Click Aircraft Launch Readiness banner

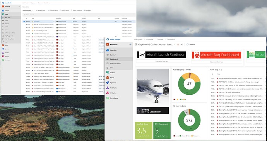click(x=161, y=55)
